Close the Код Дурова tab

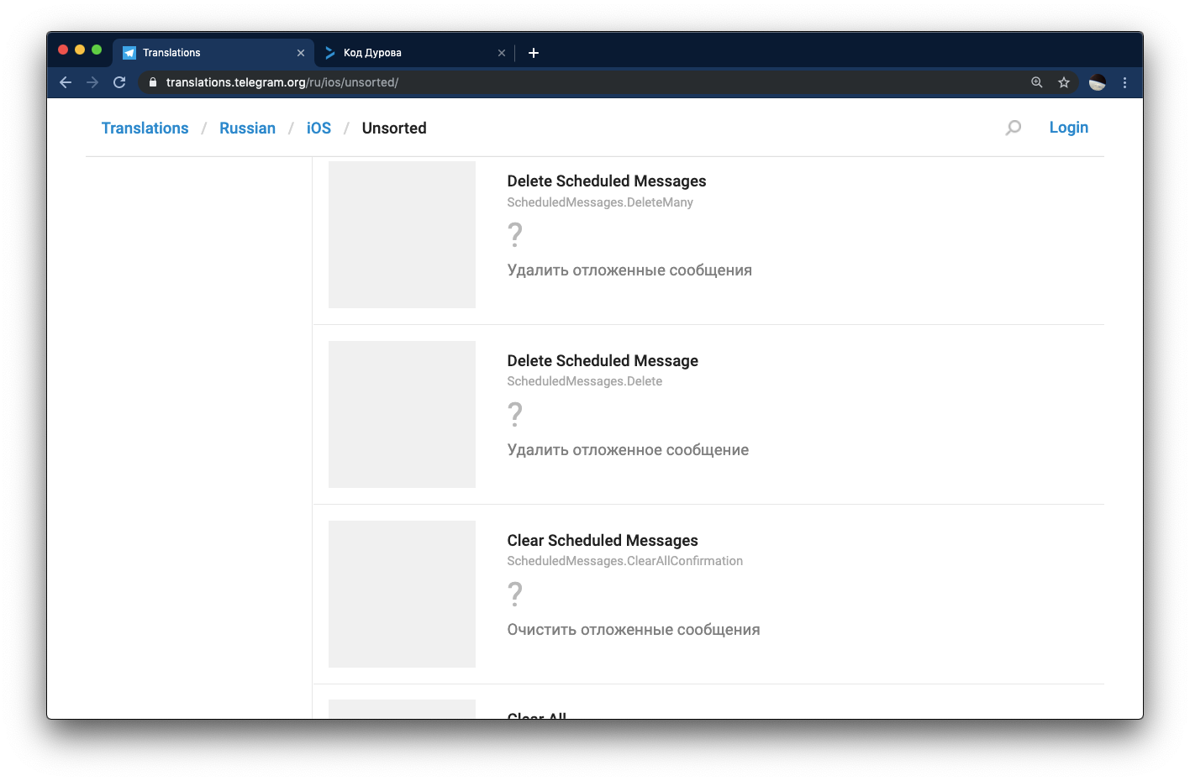(x=502, y=53)
